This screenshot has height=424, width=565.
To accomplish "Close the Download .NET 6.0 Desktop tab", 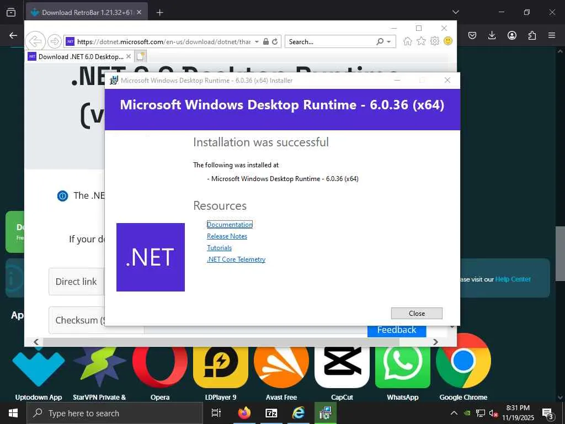I will [x=128, y=57].
